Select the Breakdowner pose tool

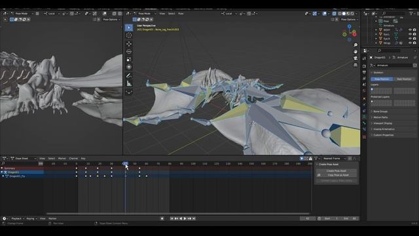(x=129, y=92)
